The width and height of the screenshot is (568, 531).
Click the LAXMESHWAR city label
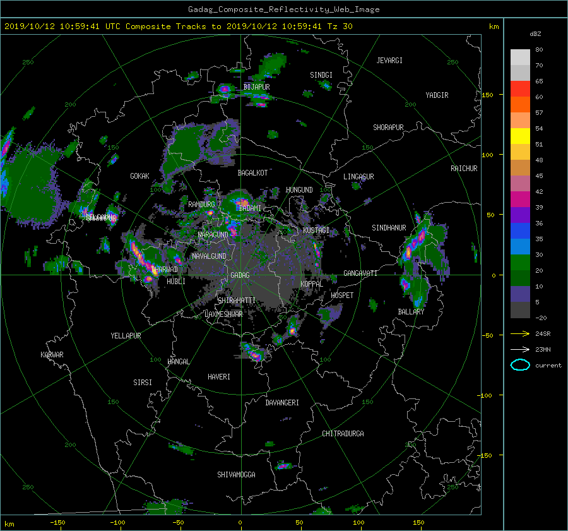tap(223, 314)
